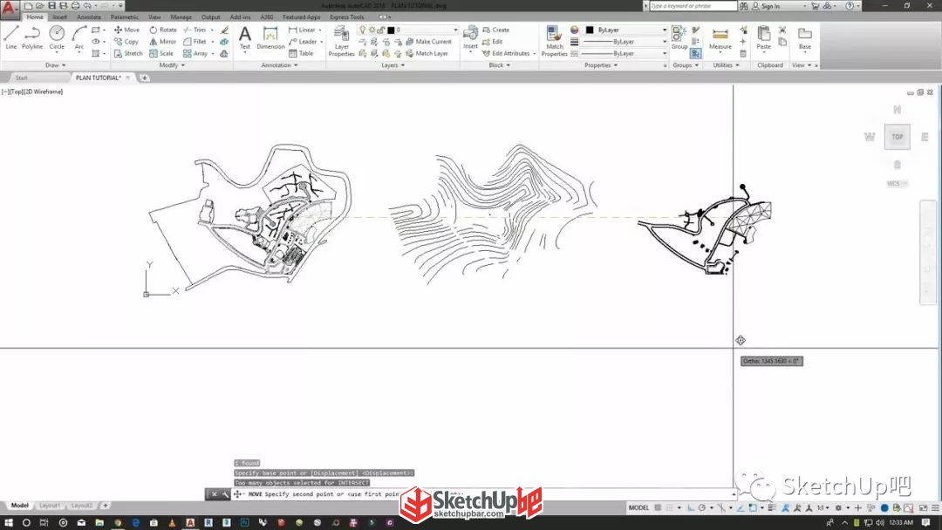Activate the Trim tool
942x530 pixels.
(x=195, y=30)
